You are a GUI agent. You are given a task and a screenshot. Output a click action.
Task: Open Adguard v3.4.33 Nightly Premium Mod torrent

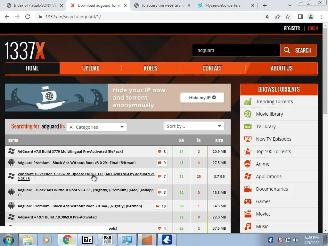tap(86, 193)
